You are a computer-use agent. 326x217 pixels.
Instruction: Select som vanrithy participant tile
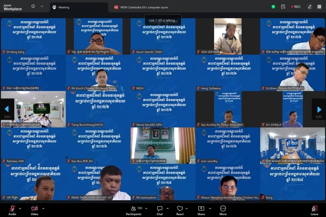228,146
